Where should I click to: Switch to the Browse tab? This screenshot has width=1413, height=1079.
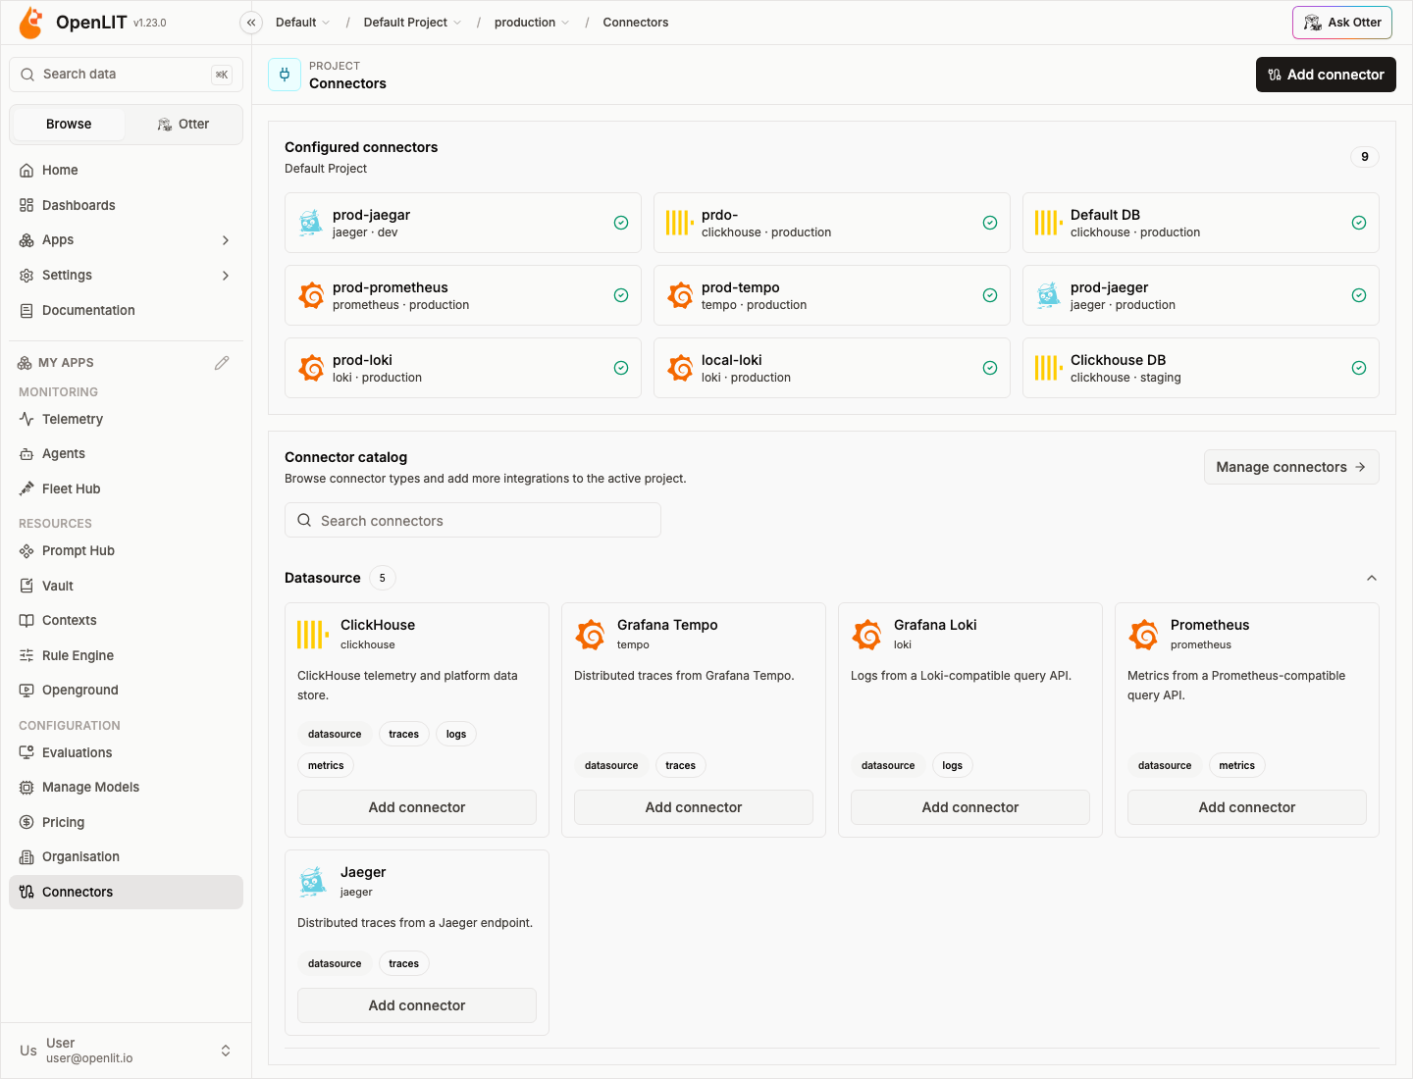(68, 125)
